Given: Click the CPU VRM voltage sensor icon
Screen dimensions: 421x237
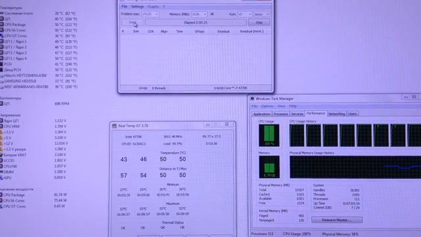Looking at the screenshot, I should (1, 126).
